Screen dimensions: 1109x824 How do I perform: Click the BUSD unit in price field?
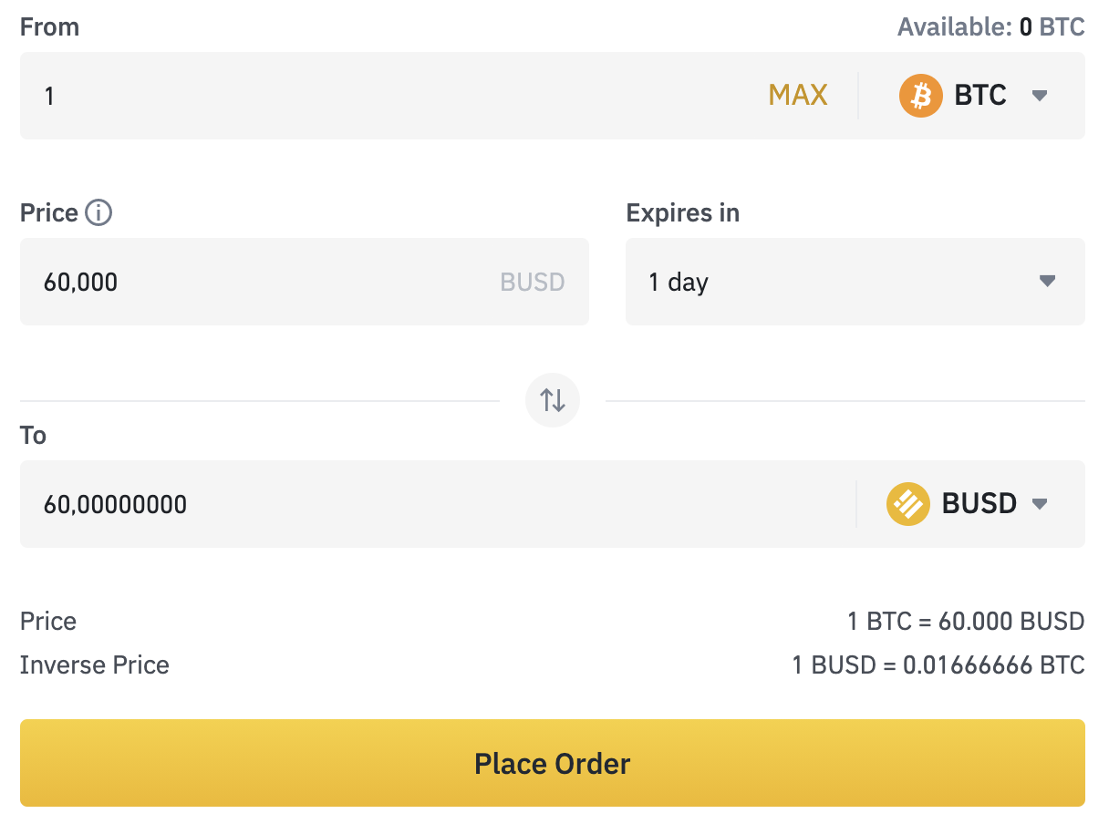pyautogui.click(x=533, y=283)
